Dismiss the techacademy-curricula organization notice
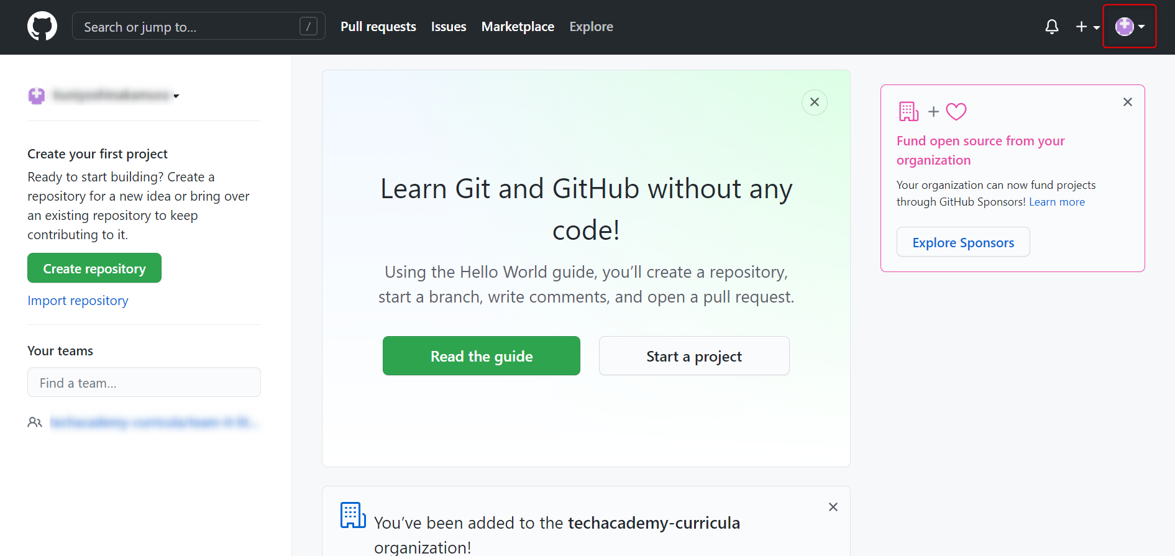Image resolution: width=1175 pixels, height=556 pixels. click(x=833, y=507)
